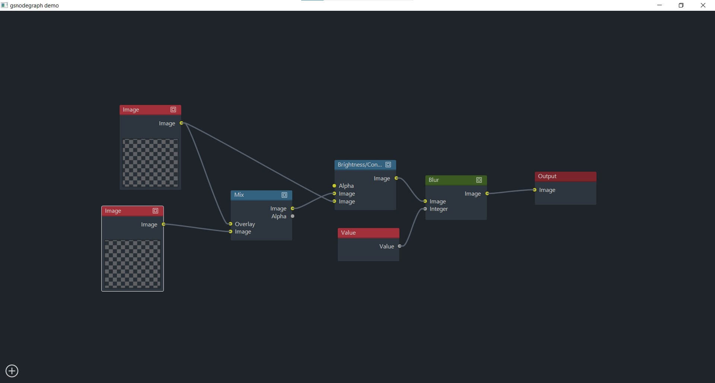The height and width of the screenshot is (383, 715).
Task: Click the Brightness/Contrast lower Image input socket
Action: tap(334, 201)
